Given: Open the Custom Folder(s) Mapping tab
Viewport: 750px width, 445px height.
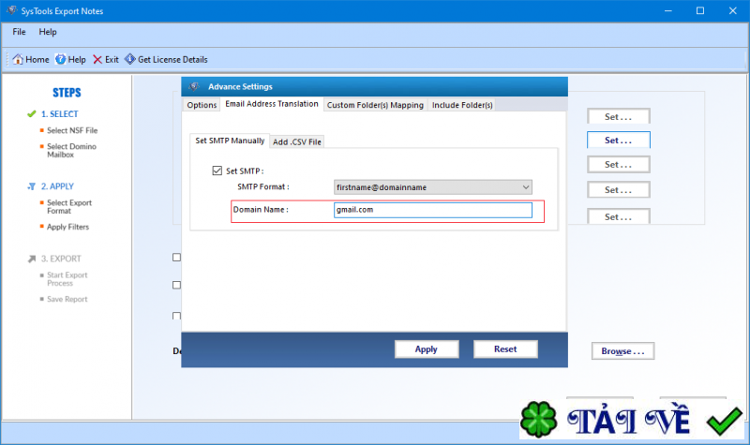Looking at the screenshot, I should click(x=375, y=105).
